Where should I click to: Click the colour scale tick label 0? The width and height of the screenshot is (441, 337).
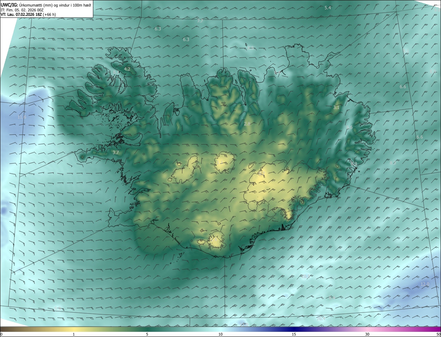click(1, 335)
